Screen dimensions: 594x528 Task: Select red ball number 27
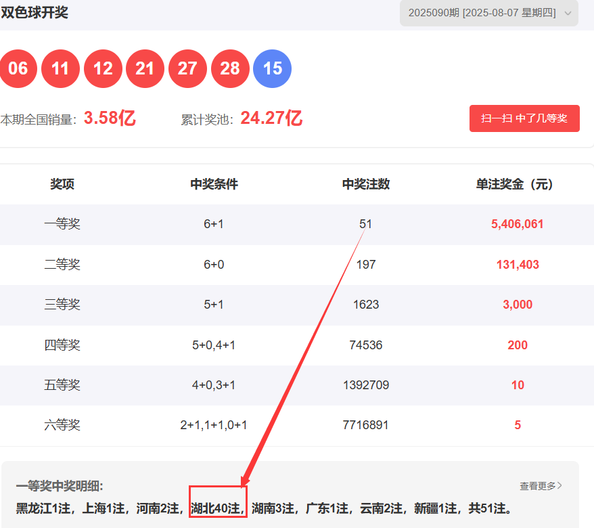[x=187, y=68]
